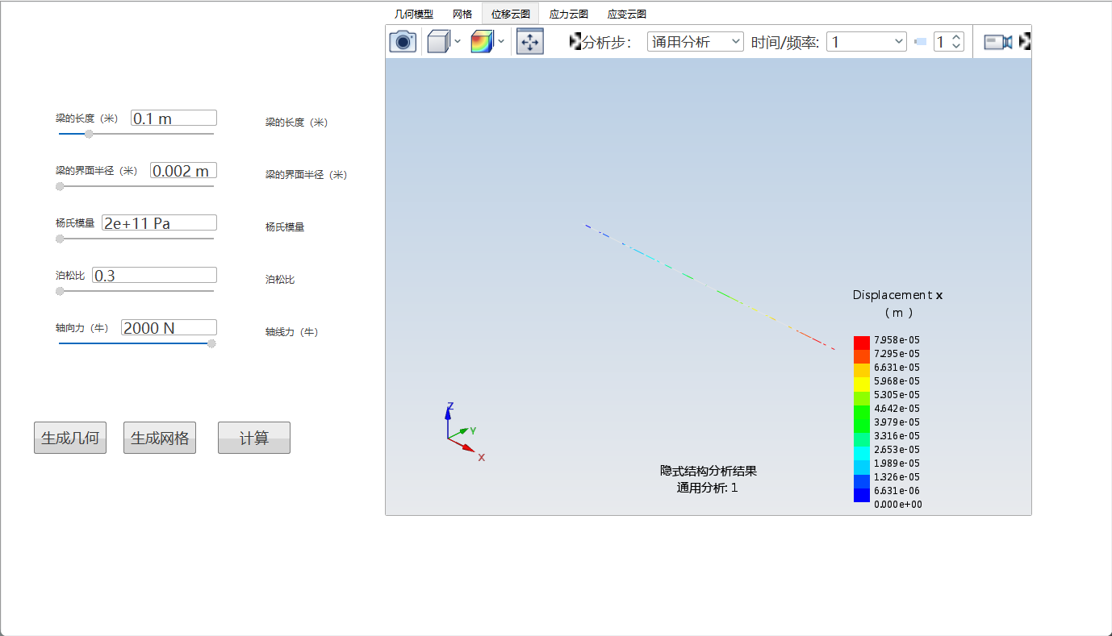Click the right-side 杨氏模量 label
1112x636 pixels.
click(285, 227)
